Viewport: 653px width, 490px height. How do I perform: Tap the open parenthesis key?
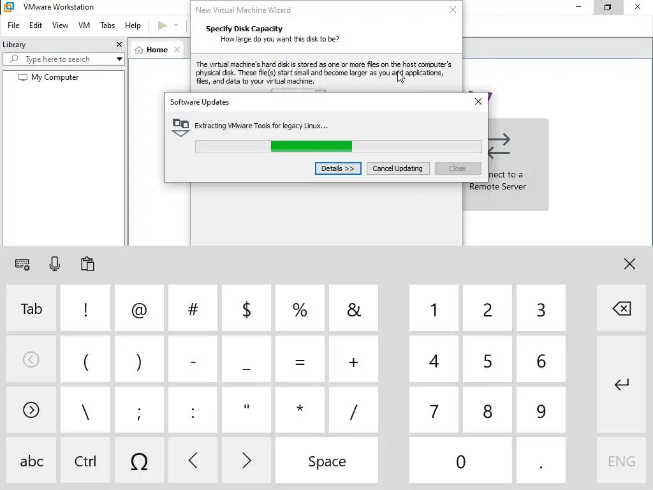(85, 359)
